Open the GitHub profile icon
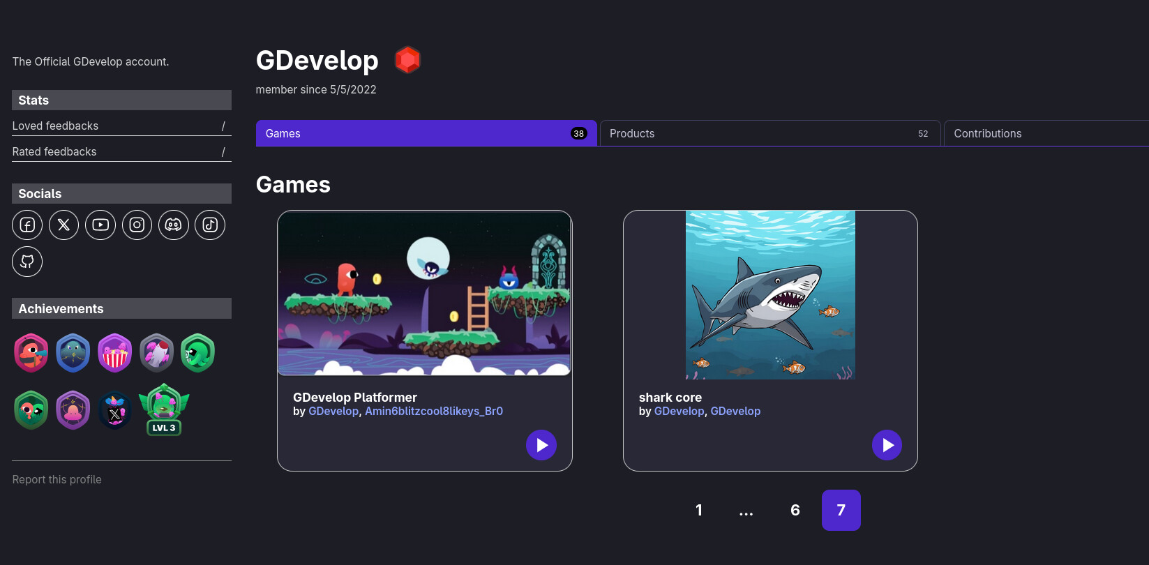Viewport: 1149px width, 565px height. tap(27, 262)
